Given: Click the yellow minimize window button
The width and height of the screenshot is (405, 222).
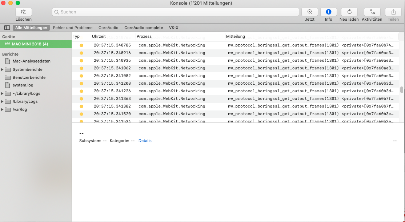Looking at the screenshot, I should (11, 3).
